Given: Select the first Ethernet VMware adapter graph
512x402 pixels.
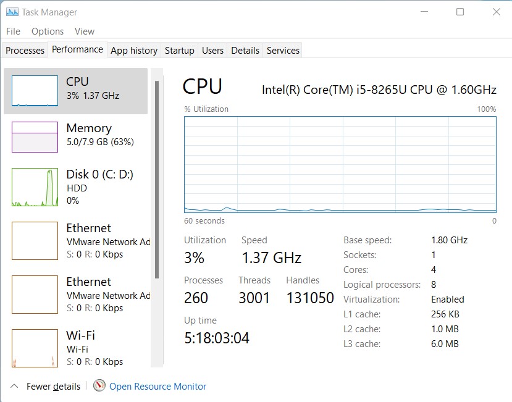Looking at the screenshot, I should [x=74, y=241].
